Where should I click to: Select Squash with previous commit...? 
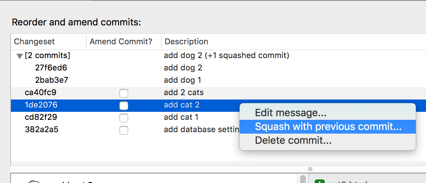click(328, 127)
